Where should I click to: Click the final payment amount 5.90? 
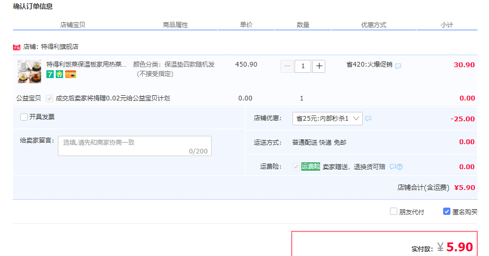459,247
